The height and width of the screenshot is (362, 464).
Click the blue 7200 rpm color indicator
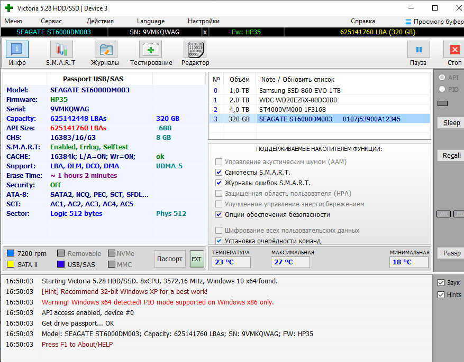tap(11, 253)
